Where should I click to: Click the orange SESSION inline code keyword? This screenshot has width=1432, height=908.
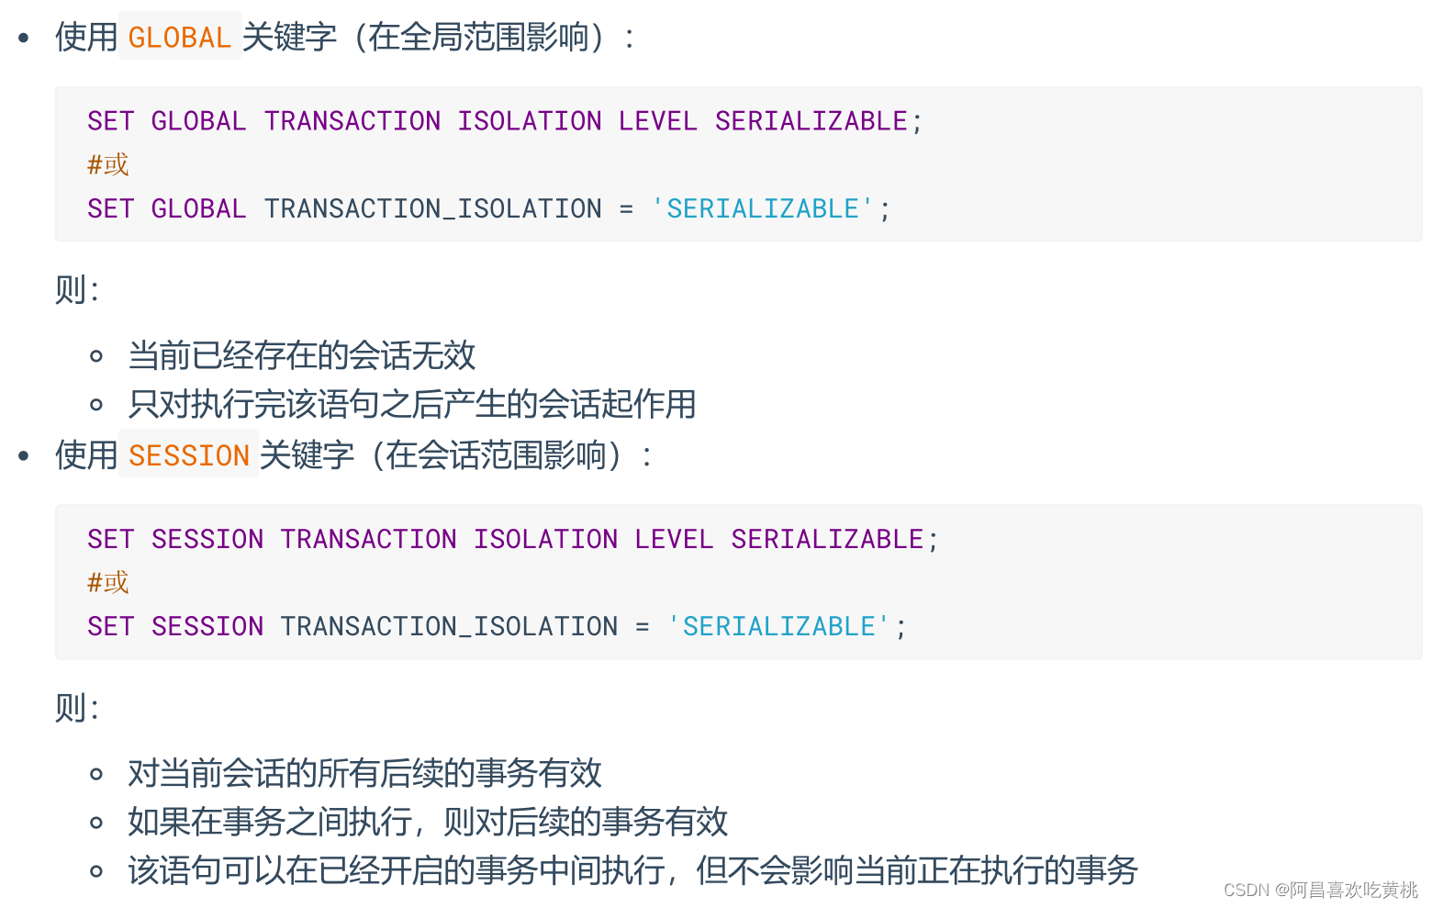tap(188, 455)
